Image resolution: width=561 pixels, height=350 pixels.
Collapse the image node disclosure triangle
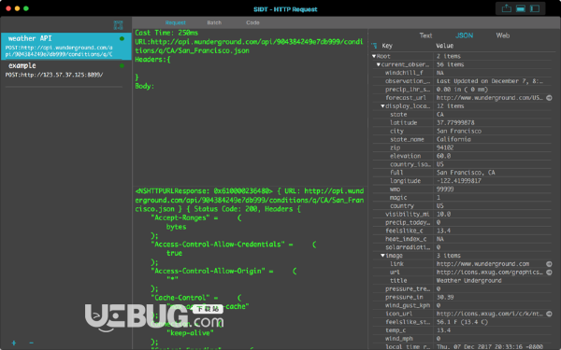click(x=382, y=256)
